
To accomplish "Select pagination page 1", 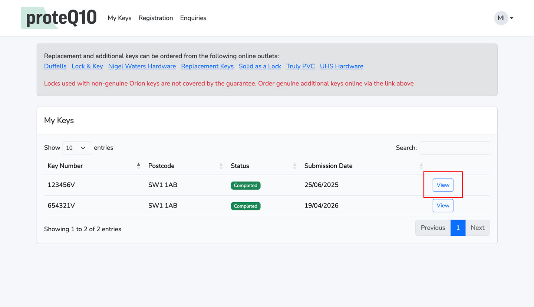I will point(458,228).
